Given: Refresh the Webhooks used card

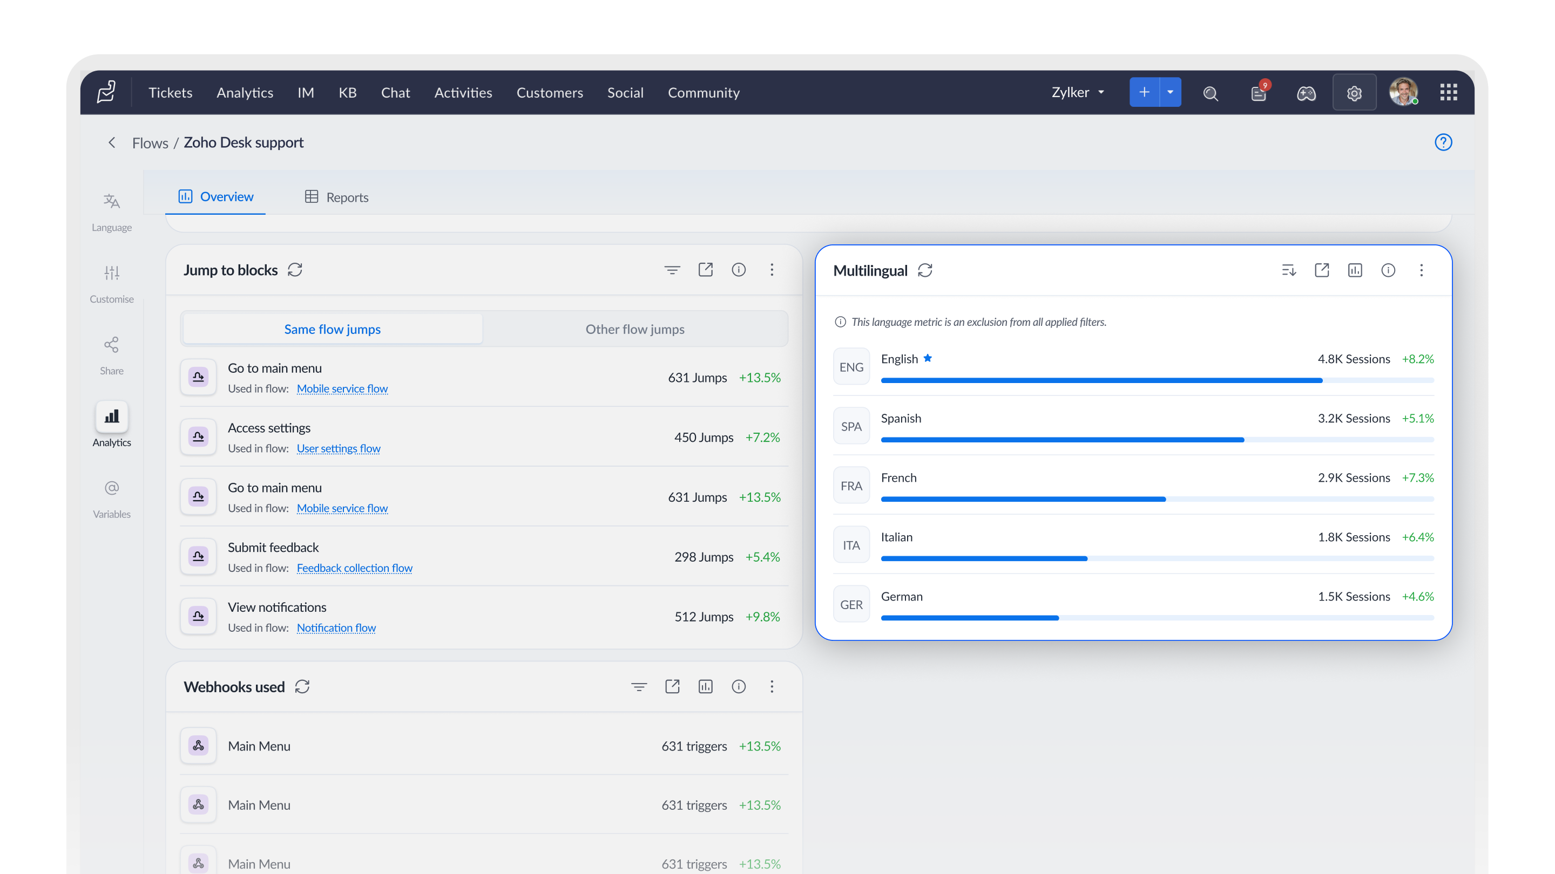Looking at the screenshot, I should pos(302,686).
